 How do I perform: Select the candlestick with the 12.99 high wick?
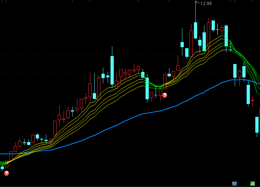195,31
